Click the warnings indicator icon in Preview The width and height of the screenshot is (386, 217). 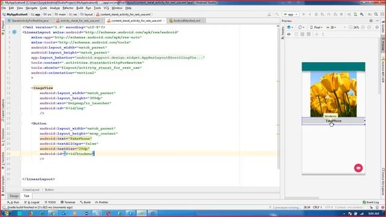[x=377, y=27]
